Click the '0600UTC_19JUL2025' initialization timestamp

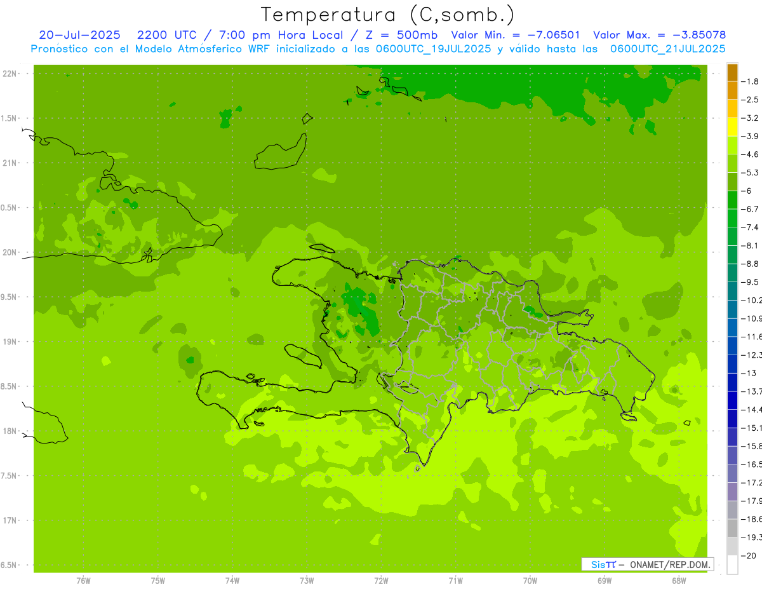point(433,49)
